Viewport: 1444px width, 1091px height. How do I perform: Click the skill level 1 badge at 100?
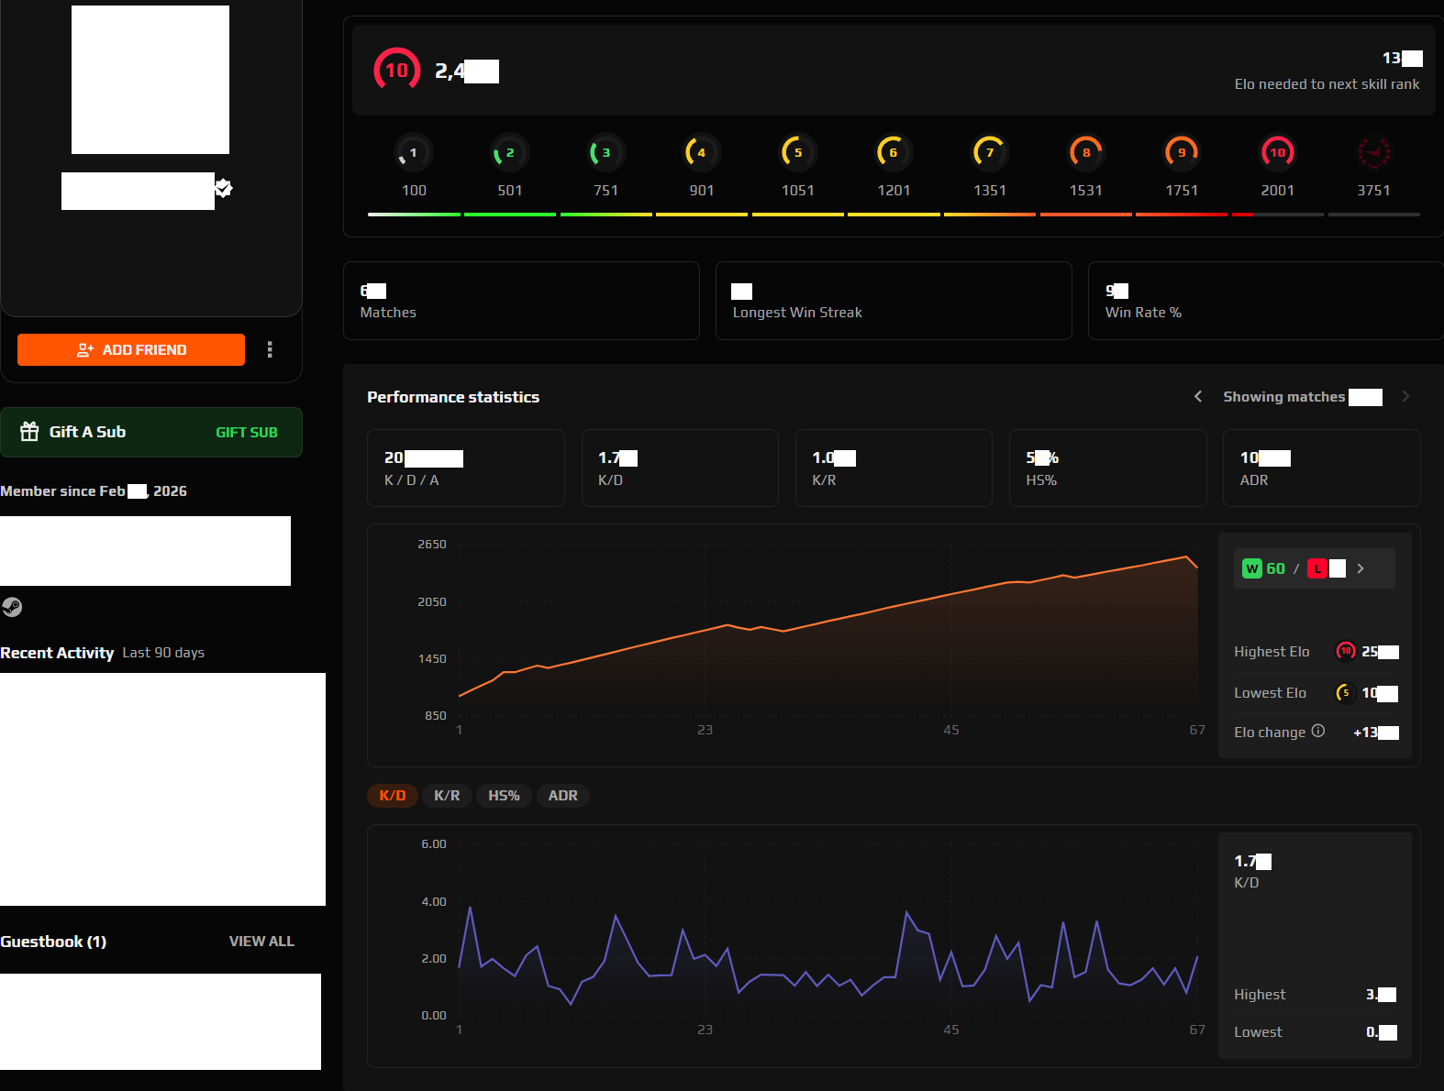(413, 152)
